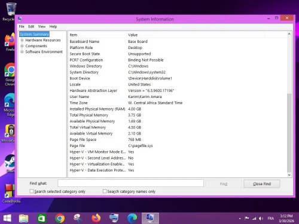
Task: Select the Components tree label
Action: pos(36,46)
